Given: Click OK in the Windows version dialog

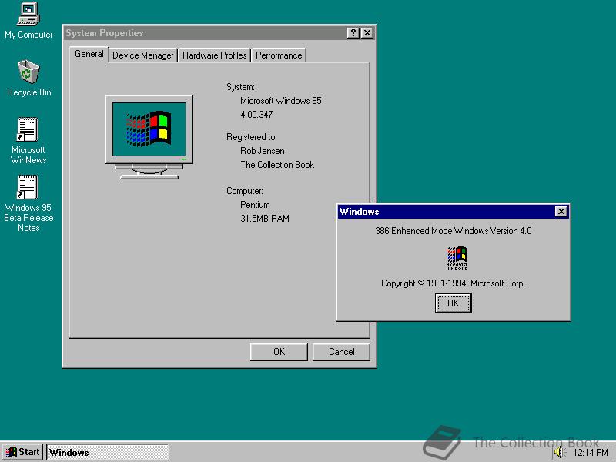Looking at the screenshot, I should click(453, 303).
